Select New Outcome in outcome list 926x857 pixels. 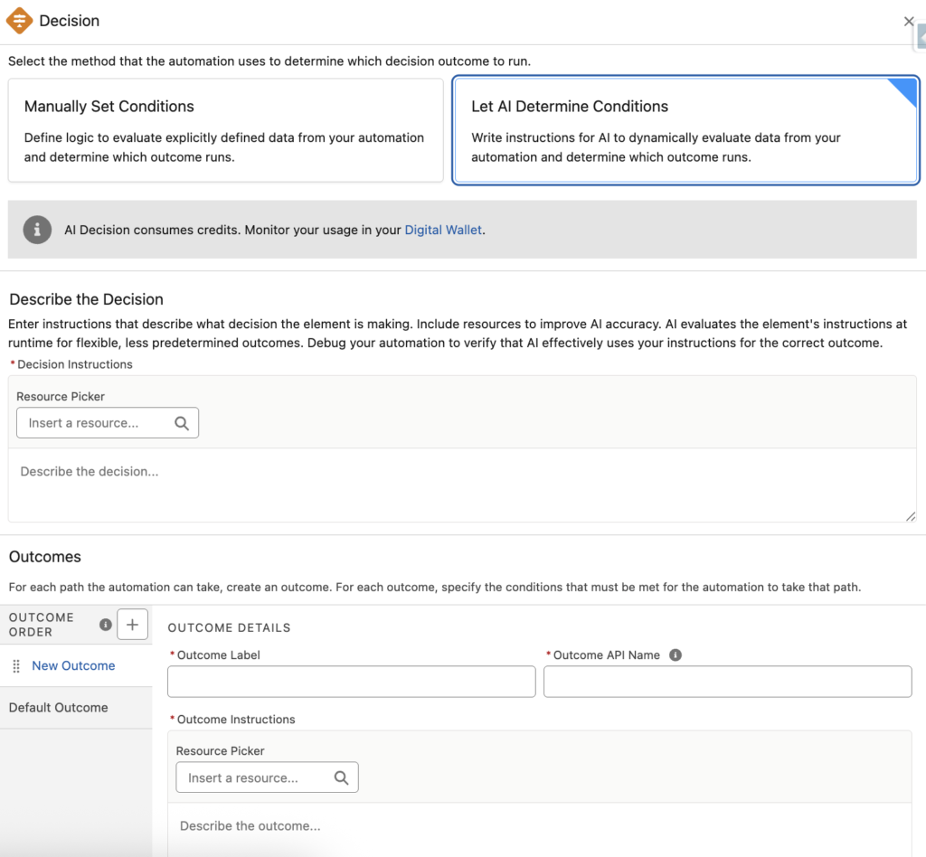click(x=73, y=666)
